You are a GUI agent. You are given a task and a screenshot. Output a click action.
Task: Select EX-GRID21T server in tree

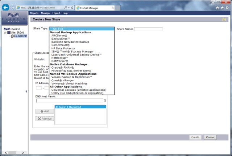click(21, 36)
